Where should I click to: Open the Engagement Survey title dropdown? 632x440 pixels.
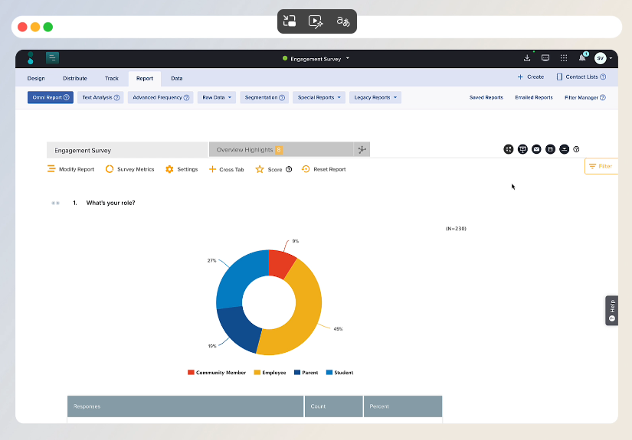tap(316, 58)
